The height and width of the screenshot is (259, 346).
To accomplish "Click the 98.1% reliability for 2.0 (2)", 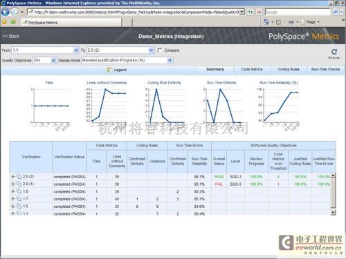I will pos(199,177).
